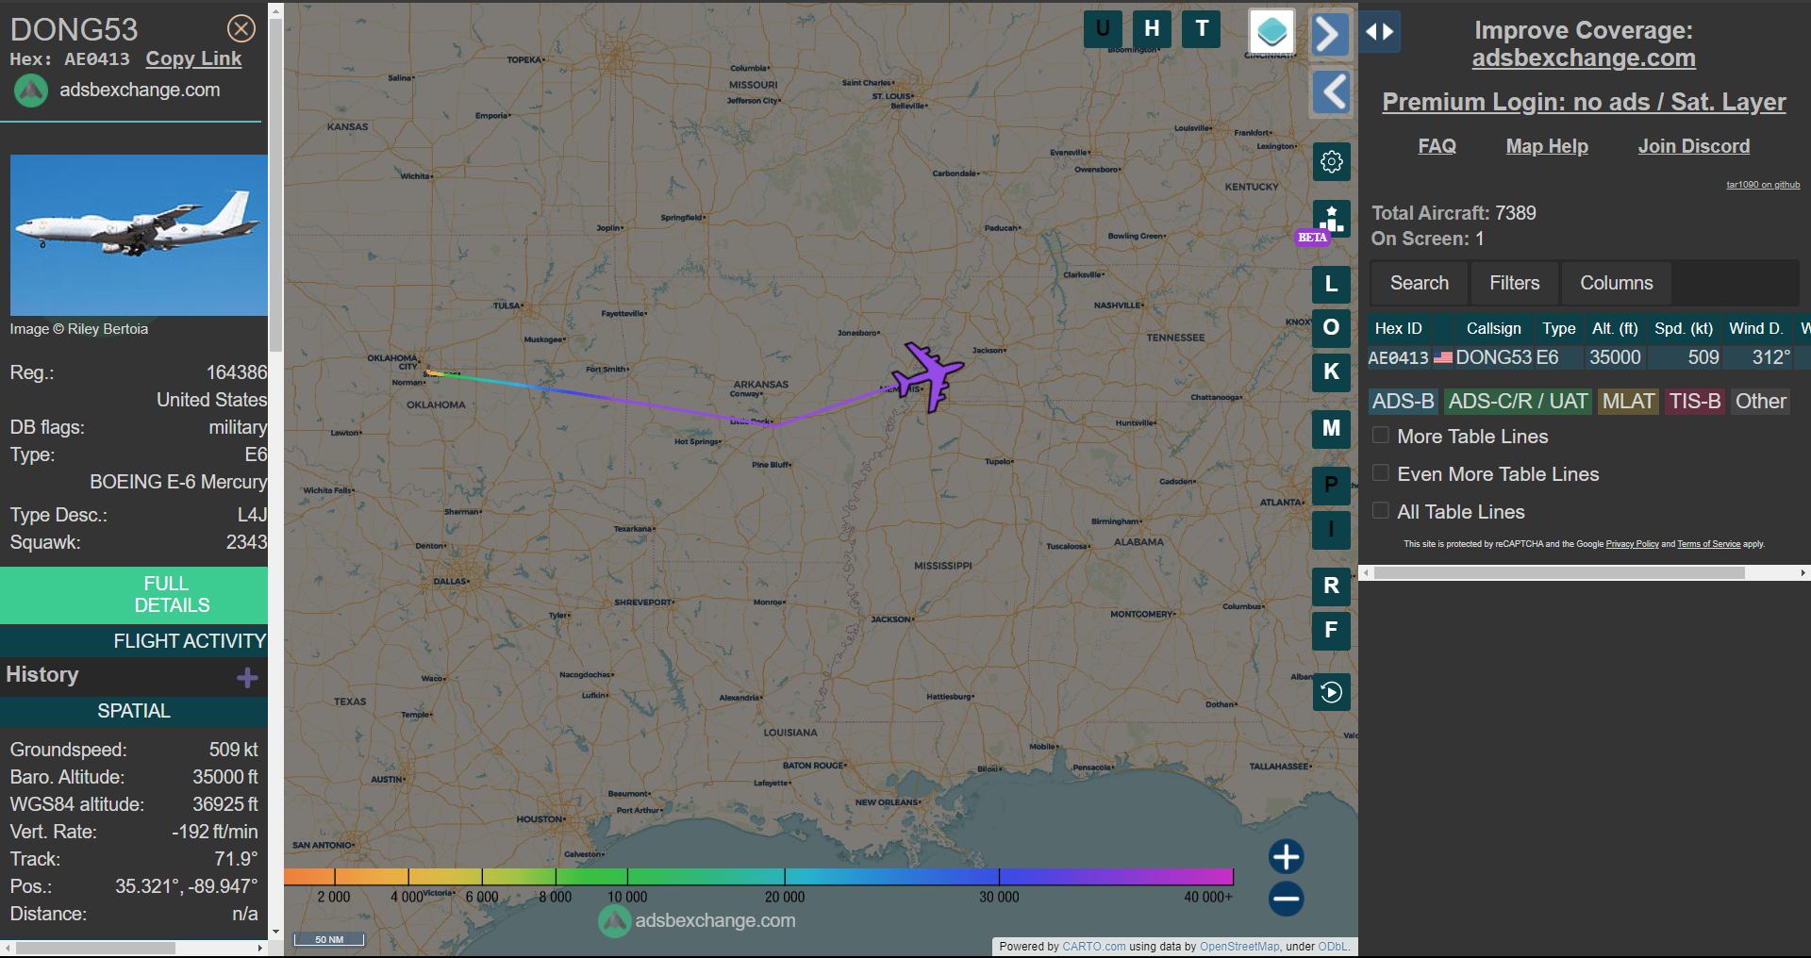Viewport: 1811px width, 958px height.
Task: Open adsbexchange.com coverage link
Action: [x=1584, y=58]
